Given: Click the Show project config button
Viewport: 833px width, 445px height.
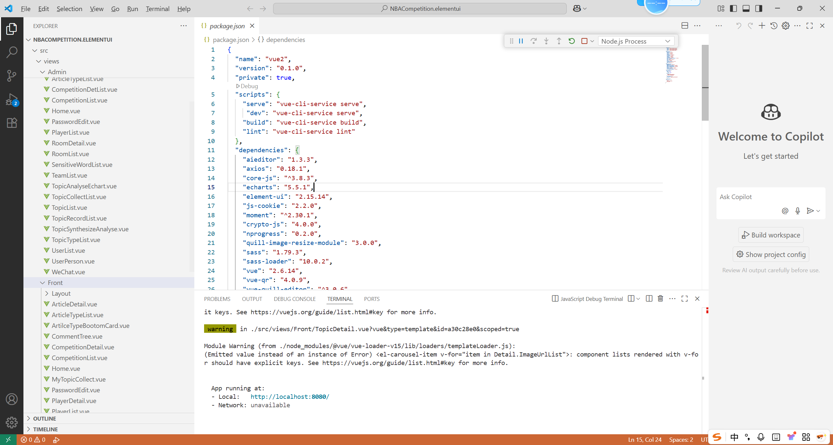Looking at the screenshot, I should pos(771,254).
